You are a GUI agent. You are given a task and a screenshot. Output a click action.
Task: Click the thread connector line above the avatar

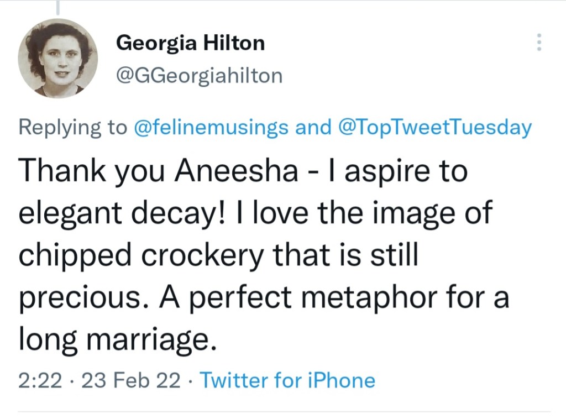[x=58, y=7]
